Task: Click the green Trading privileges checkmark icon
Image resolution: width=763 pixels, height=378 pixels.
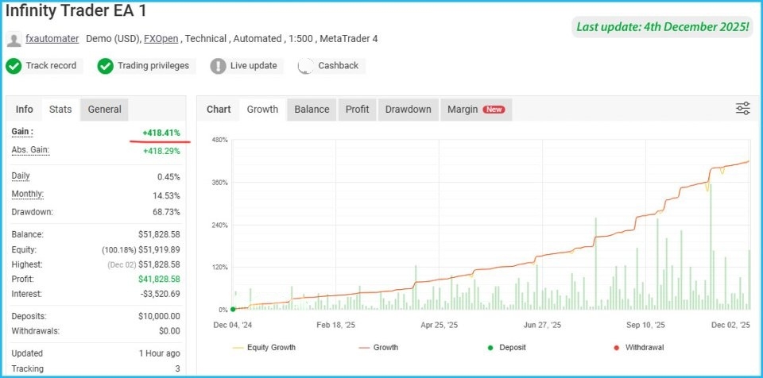Action: 105,66
